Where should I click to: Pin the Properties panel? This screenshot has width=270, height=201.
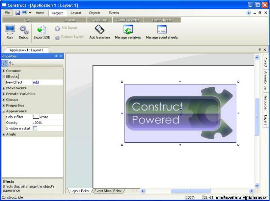(56, 56)
